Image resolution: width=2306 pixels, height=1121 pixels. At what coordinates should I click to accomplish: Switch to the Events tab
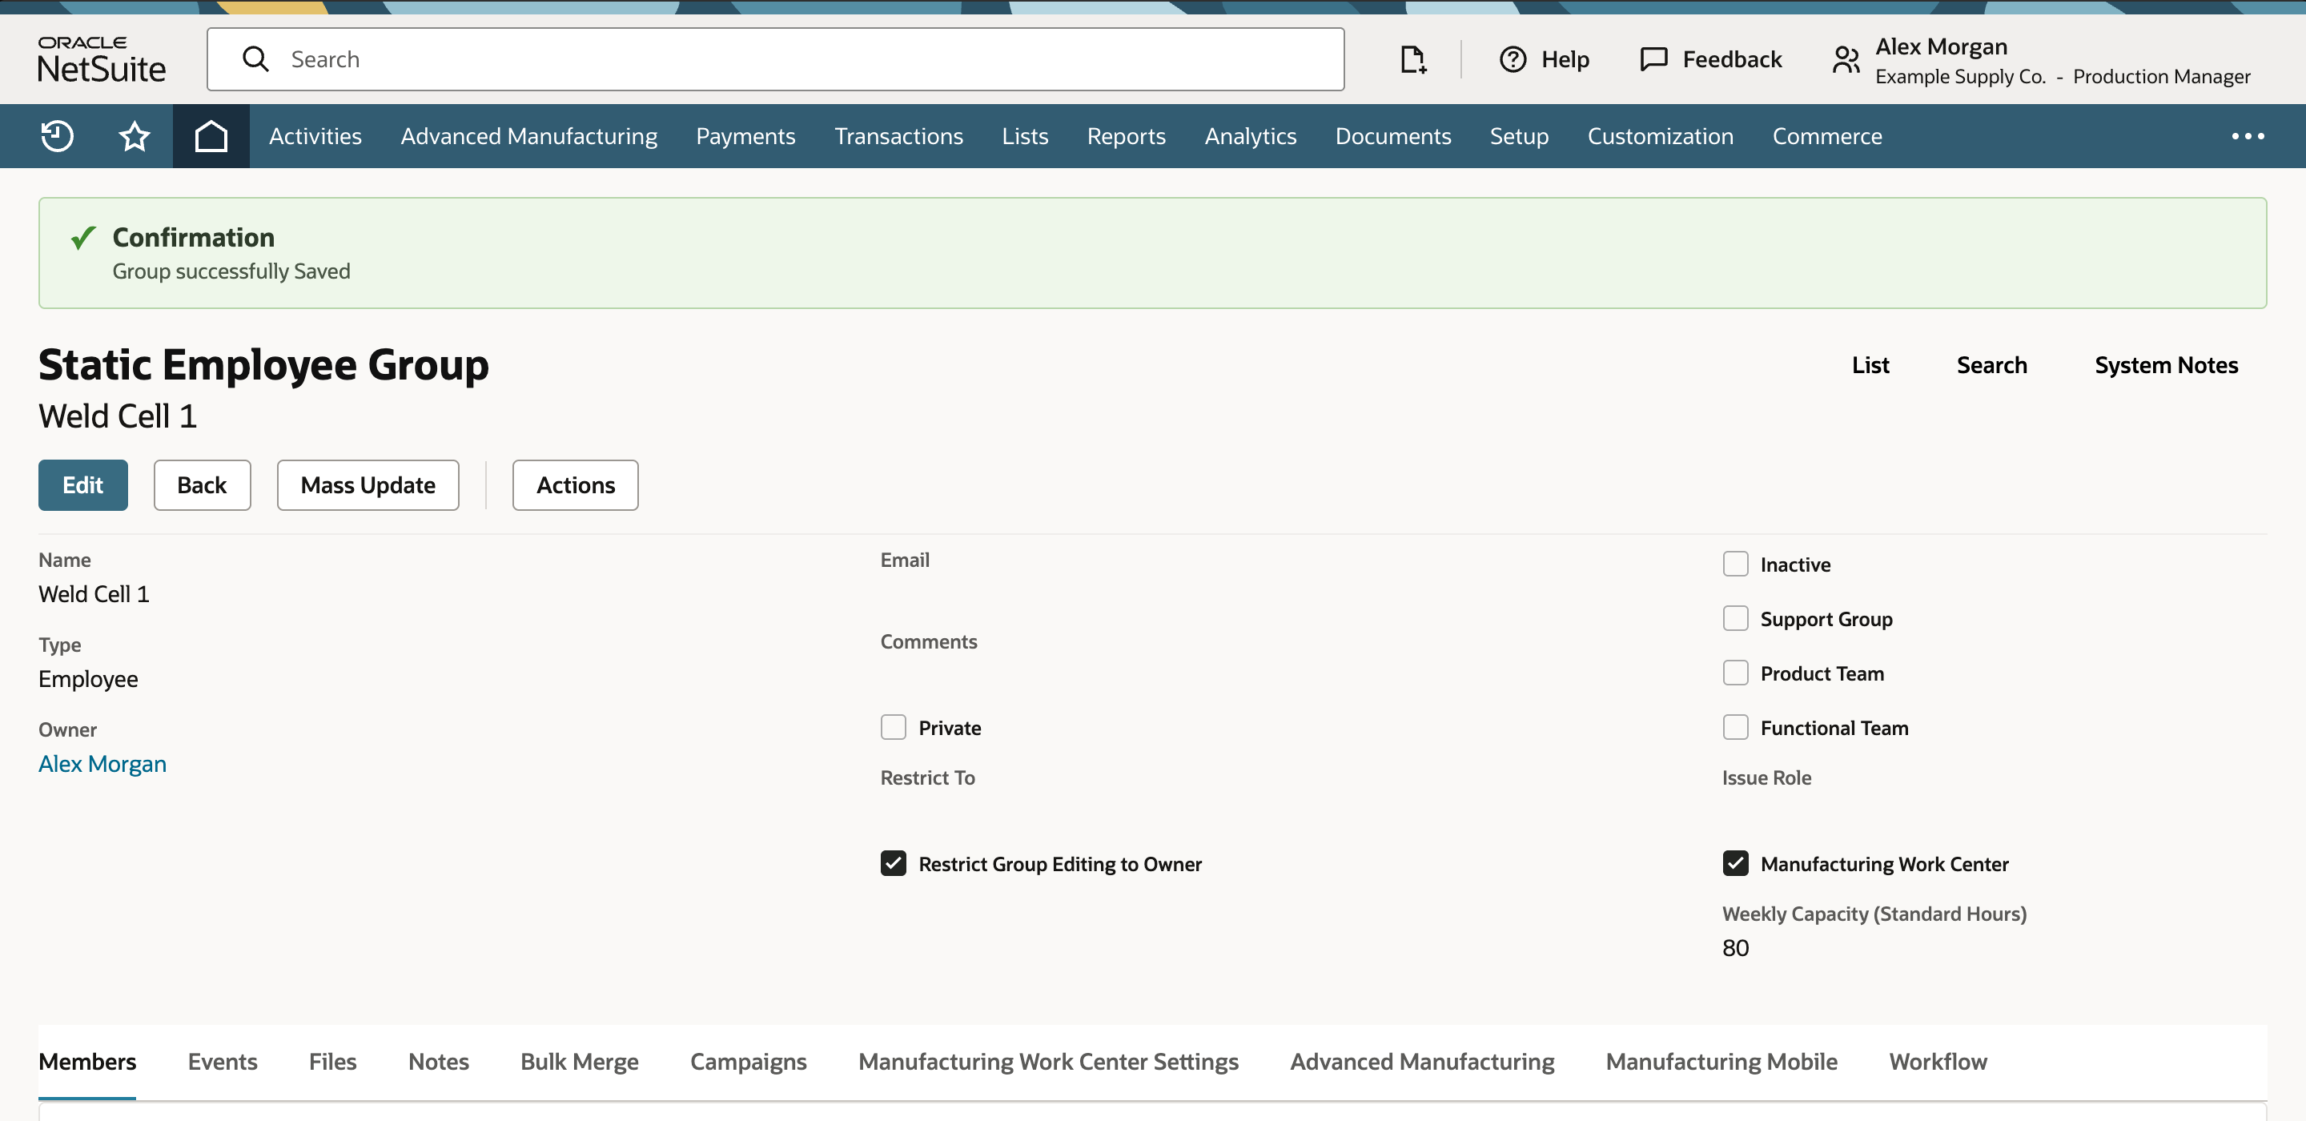click(222, 1062)
